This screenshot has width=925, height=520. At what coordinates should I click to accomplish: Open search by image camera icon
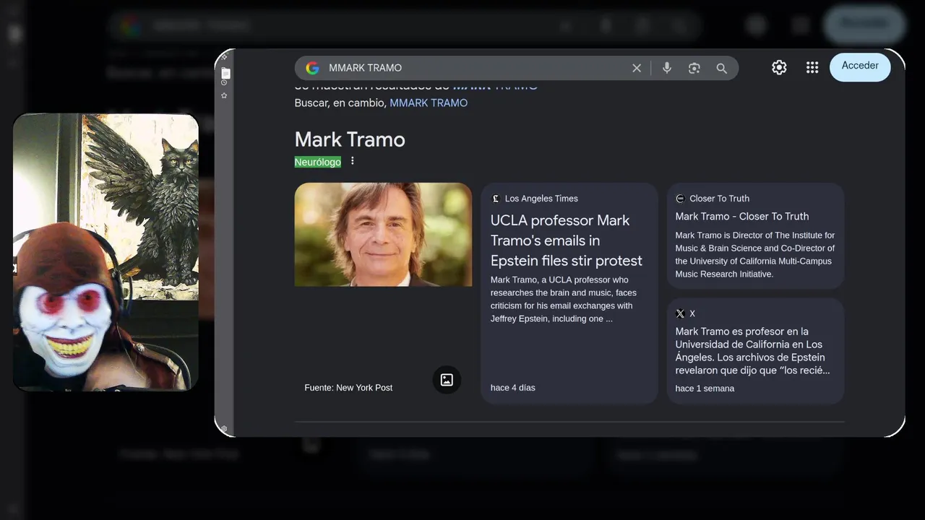coord(694,68)
